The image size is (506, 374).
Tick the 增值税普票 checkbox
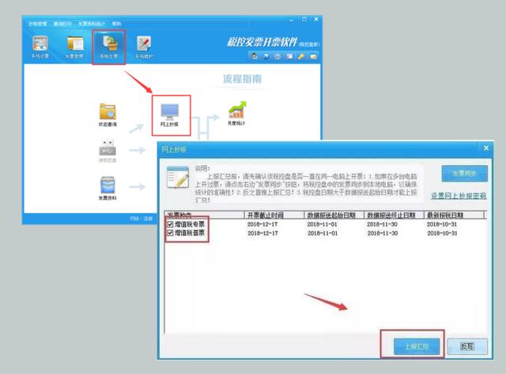[x=170, y=233]
